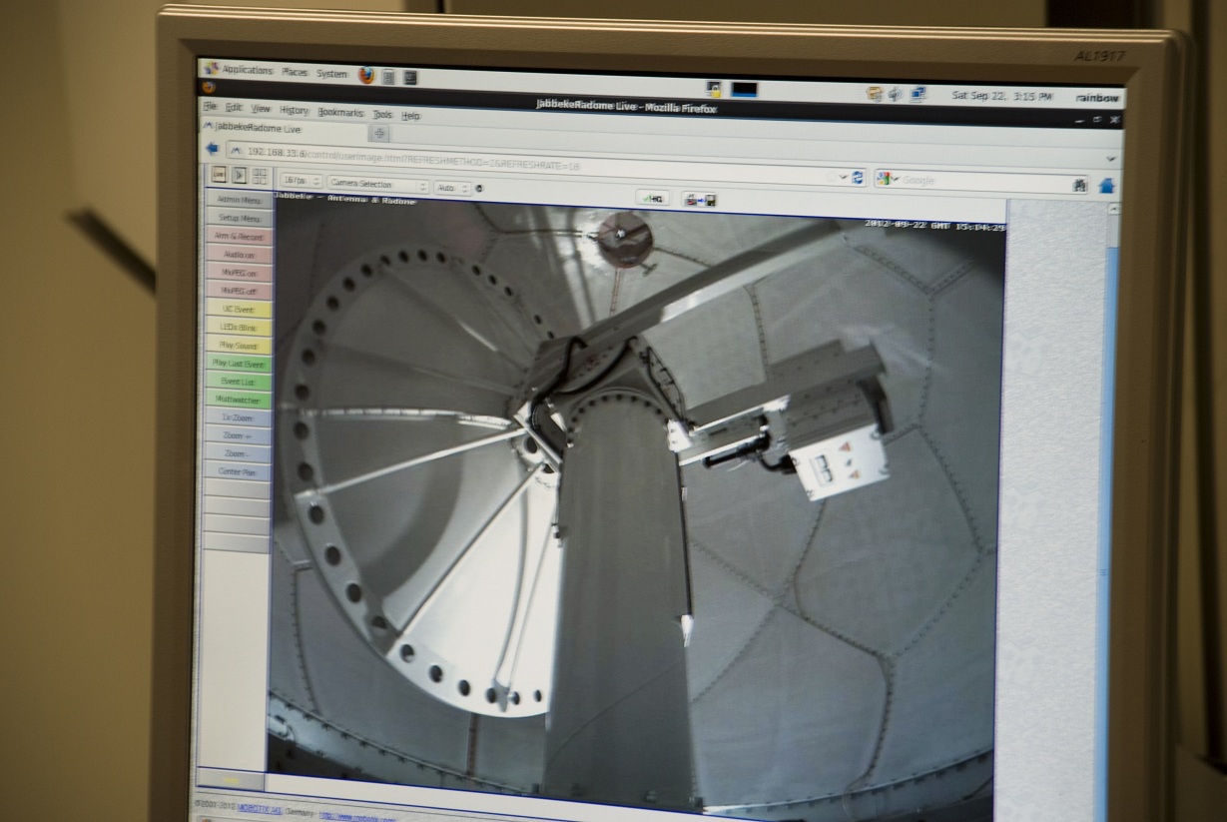Viewport: 1227px width, 822px height.
Task: Open Firefox Bookmarks menu
Action: [x=340, y=112]
